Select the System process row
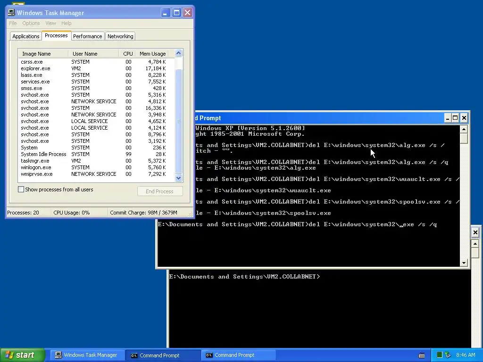483x362 pixels. [x=93, y=148]
